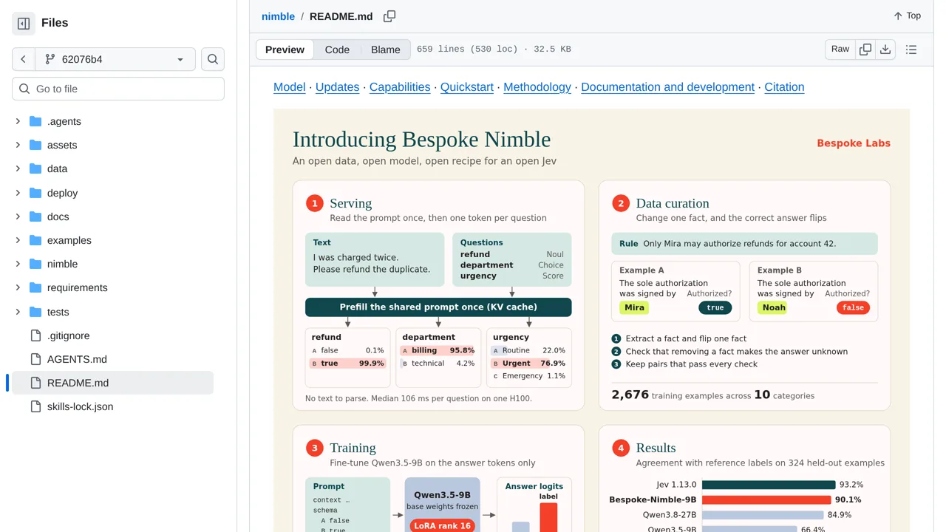Expand the docs folder chevron

tap(18, 216)
